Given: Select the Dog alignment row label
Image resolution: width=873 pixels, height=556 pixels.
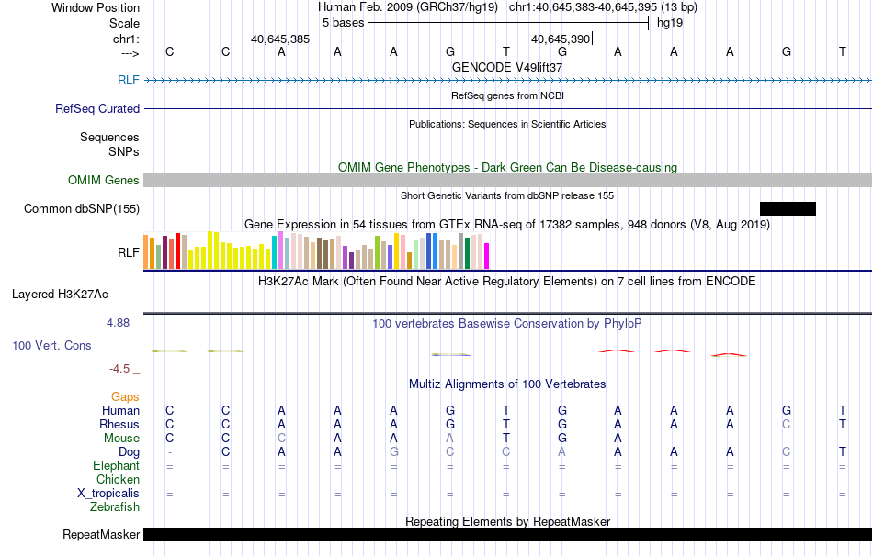Looking at the screenshot, I should tap(129, 452).
